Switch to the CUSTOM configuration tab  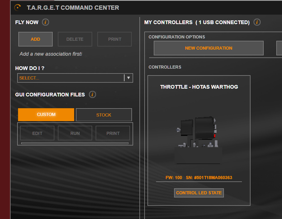[x=46, y=115]
